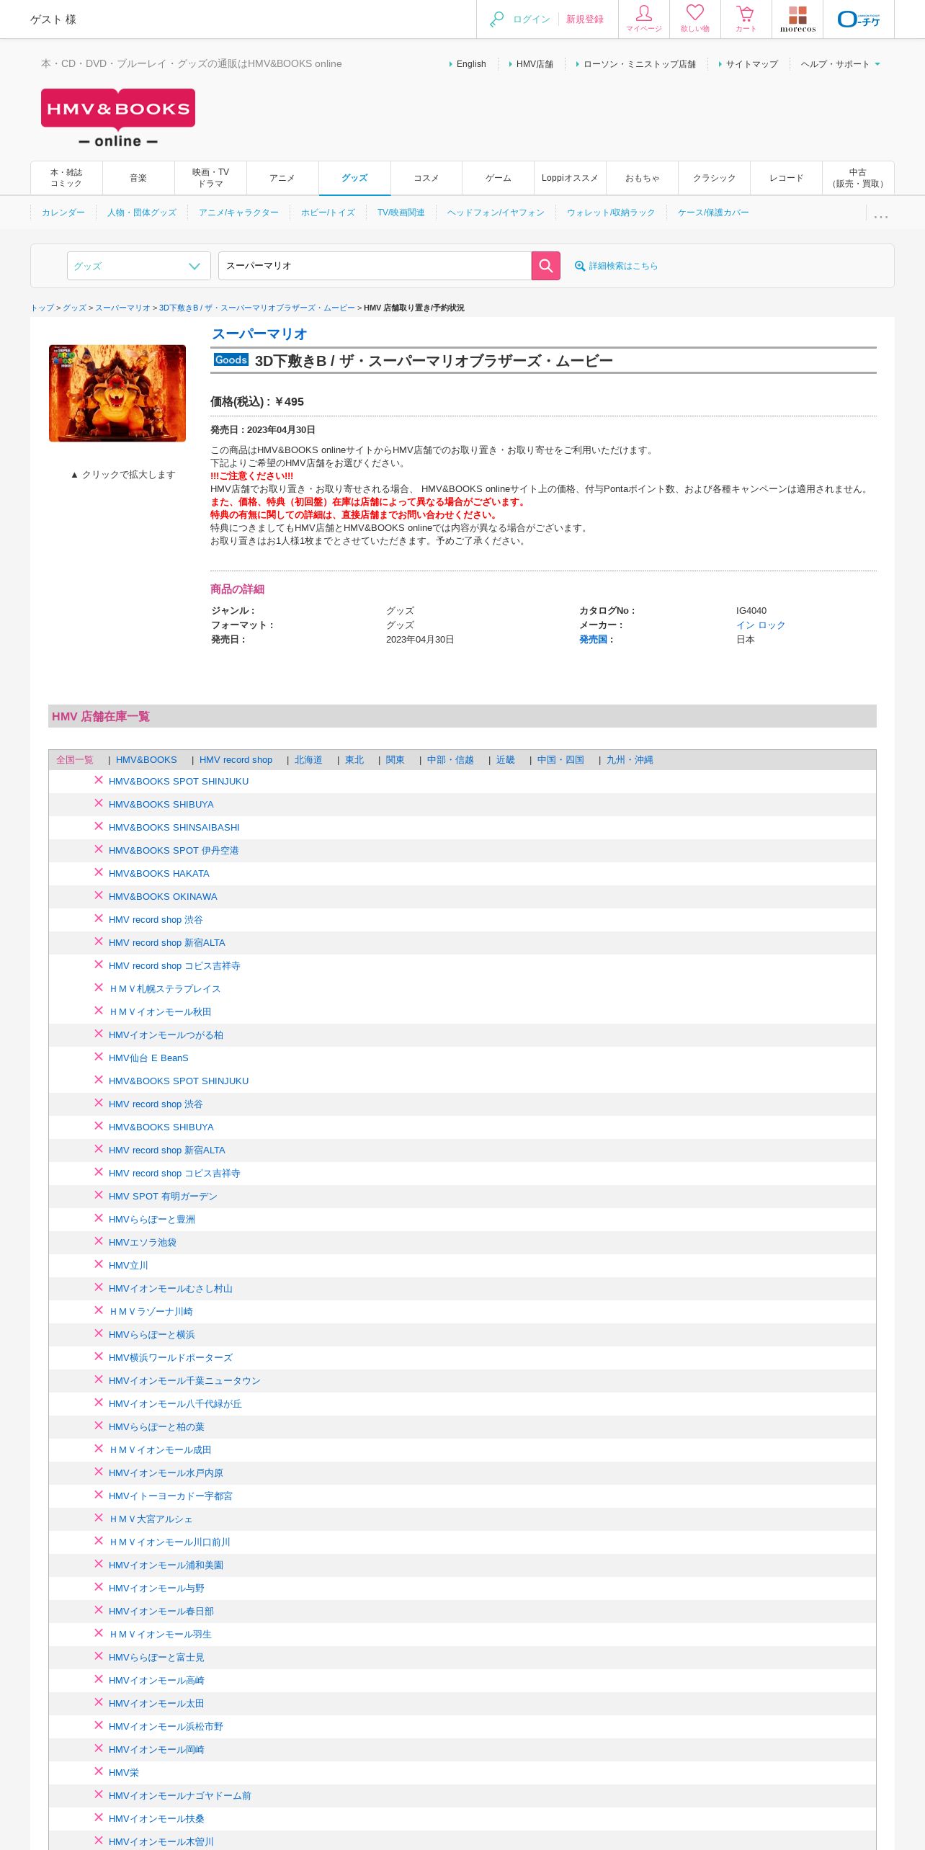Select the Loppiオススメ tab

[x=570, y=178]
